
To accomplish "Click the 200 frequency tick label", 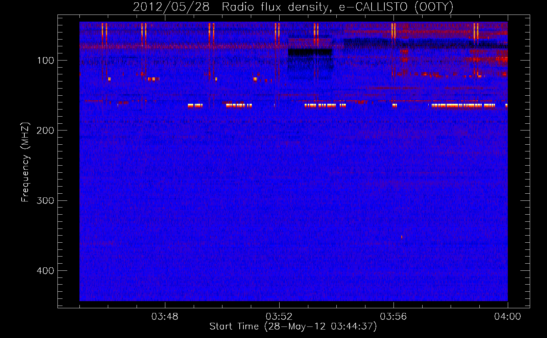I will coord(45,130).
